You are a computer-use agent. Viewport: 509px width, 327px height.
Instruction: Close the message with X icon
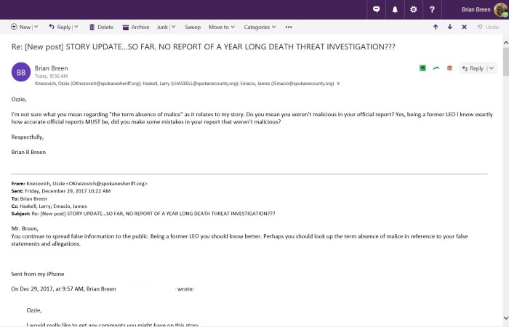tap(464, 27)
